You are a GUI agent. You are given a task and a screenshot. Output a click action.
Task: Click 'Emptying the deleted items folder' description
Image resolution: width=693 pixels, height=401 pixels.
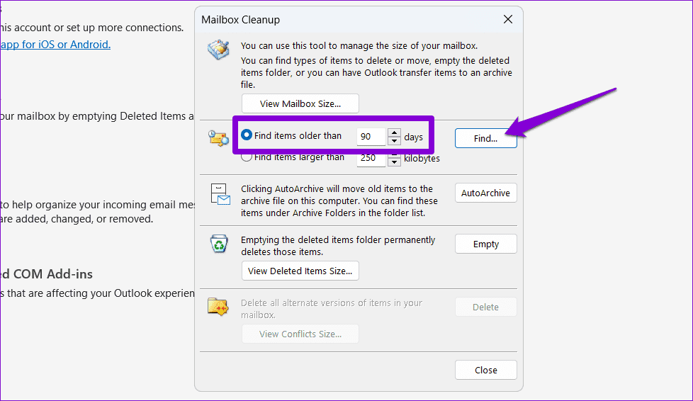pos(338,245)
